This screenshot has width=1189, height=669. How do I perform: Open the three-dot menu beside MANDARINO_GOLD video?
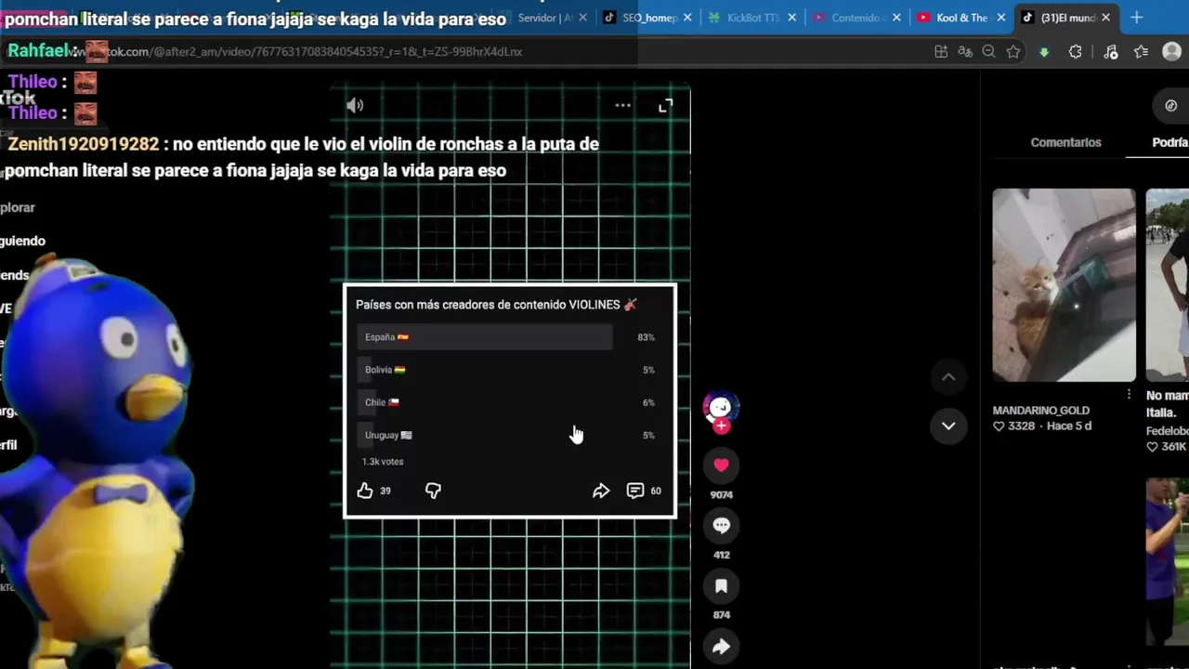point(1129,394)
